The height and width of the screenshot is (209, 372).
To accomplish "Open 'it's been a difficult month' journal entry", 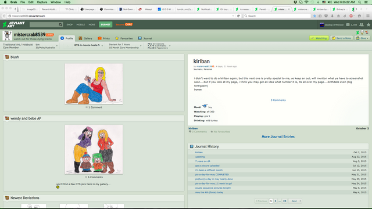I will click(x=209, y=170).
